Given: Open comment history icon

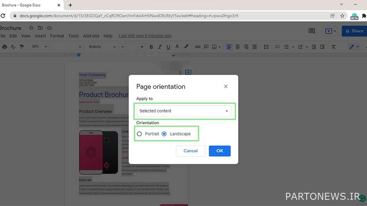Looking at the screenshot, I should point(312,31).
